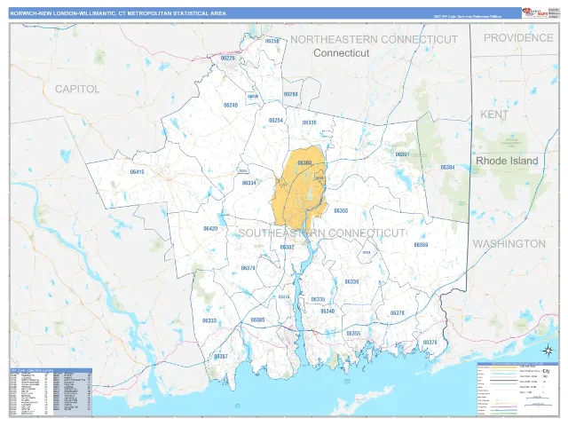
Task: Select ZIP code label 06415
Action: point(138,171)
